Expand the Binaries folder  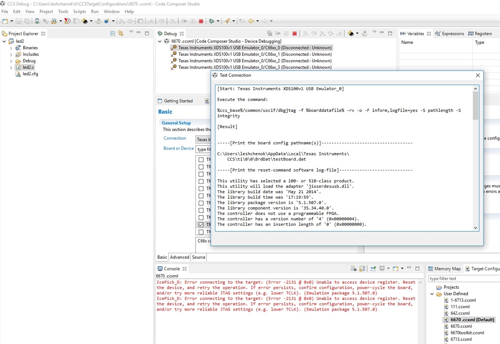tap(11, 48)
